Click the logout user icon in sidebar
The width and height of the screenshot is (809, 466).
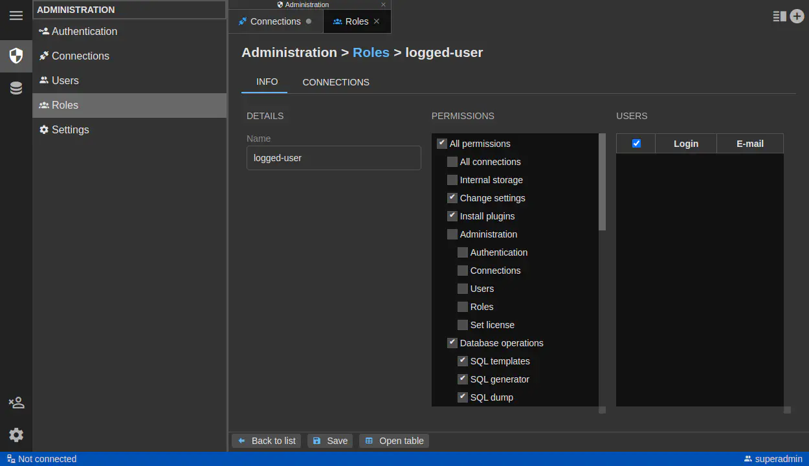(x=16, y=403)
